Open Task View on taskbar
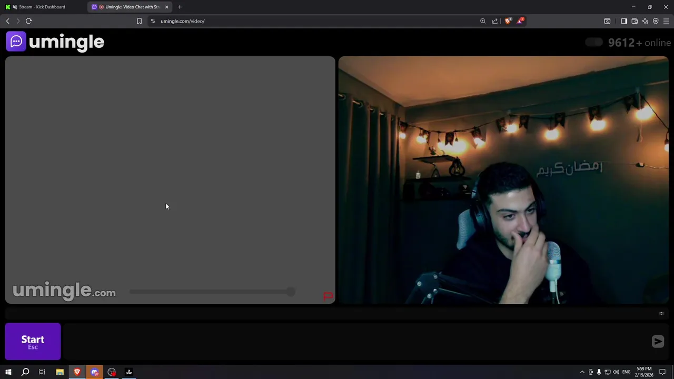Screen dimensions: 674x379 click(42, 372)
